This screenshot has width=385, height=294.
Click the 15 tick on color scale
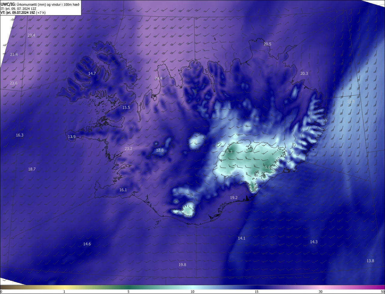click(x=257, y=292)
